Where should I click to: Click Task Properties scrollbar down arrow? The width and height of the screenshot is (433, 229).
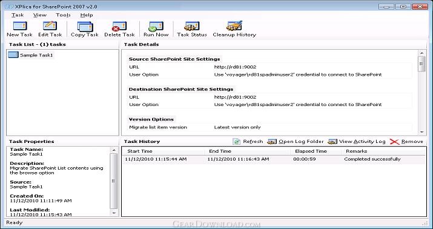coord(114,213)
